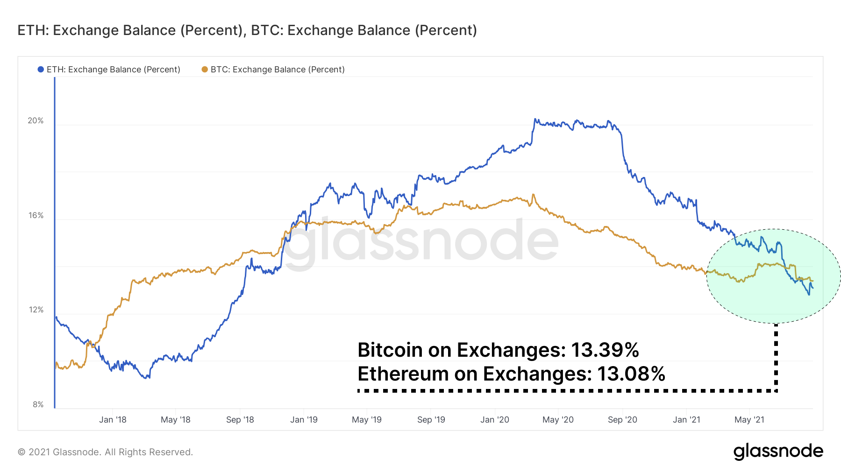Click the Ethereum on Exchanges: 13.08% annotation

coord(511,374)
